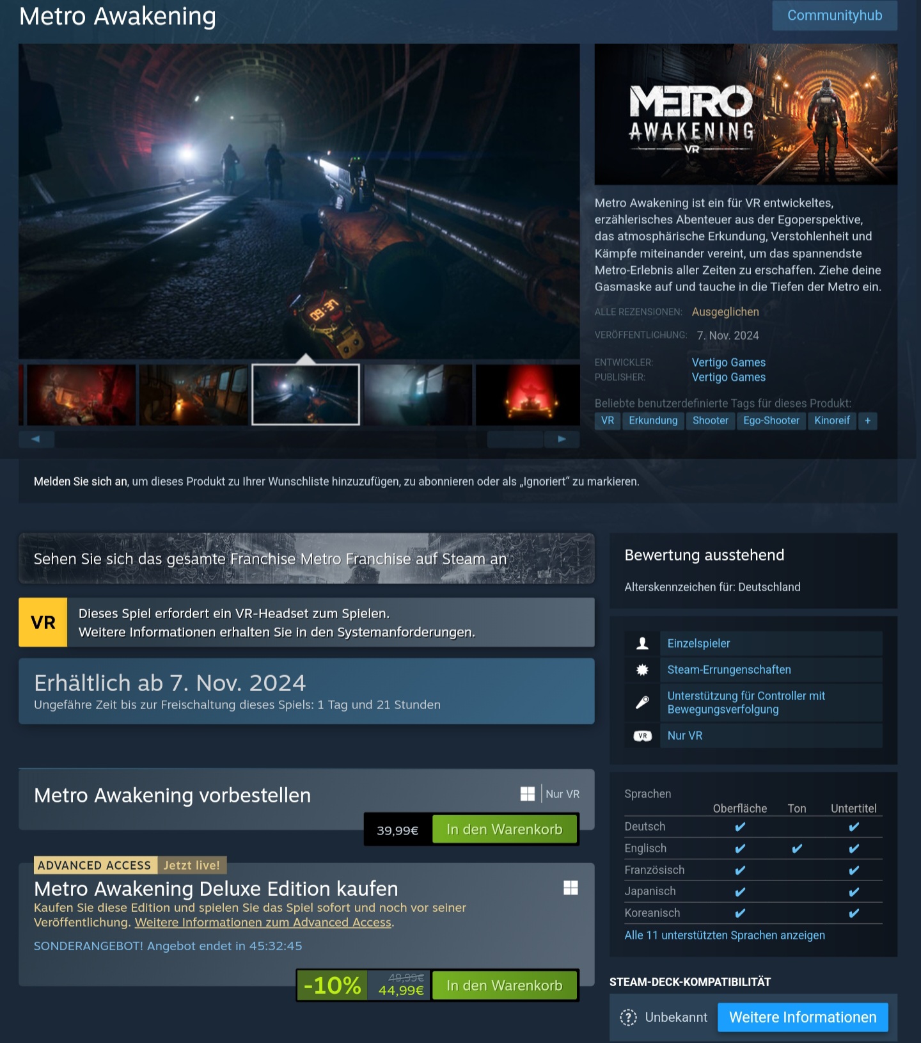Click the yellow VR badge icon
The width and height of the screenshot is (921, 1043).
(x=43, y=622)
